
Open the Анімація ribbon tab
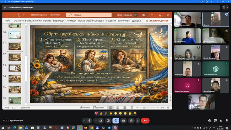coord(71,21)
